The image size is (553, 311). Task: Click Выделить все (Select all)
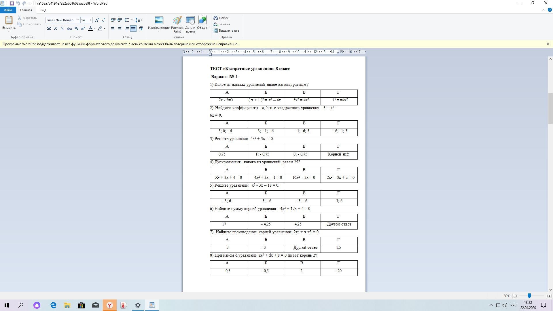click(x=226, y=31)
